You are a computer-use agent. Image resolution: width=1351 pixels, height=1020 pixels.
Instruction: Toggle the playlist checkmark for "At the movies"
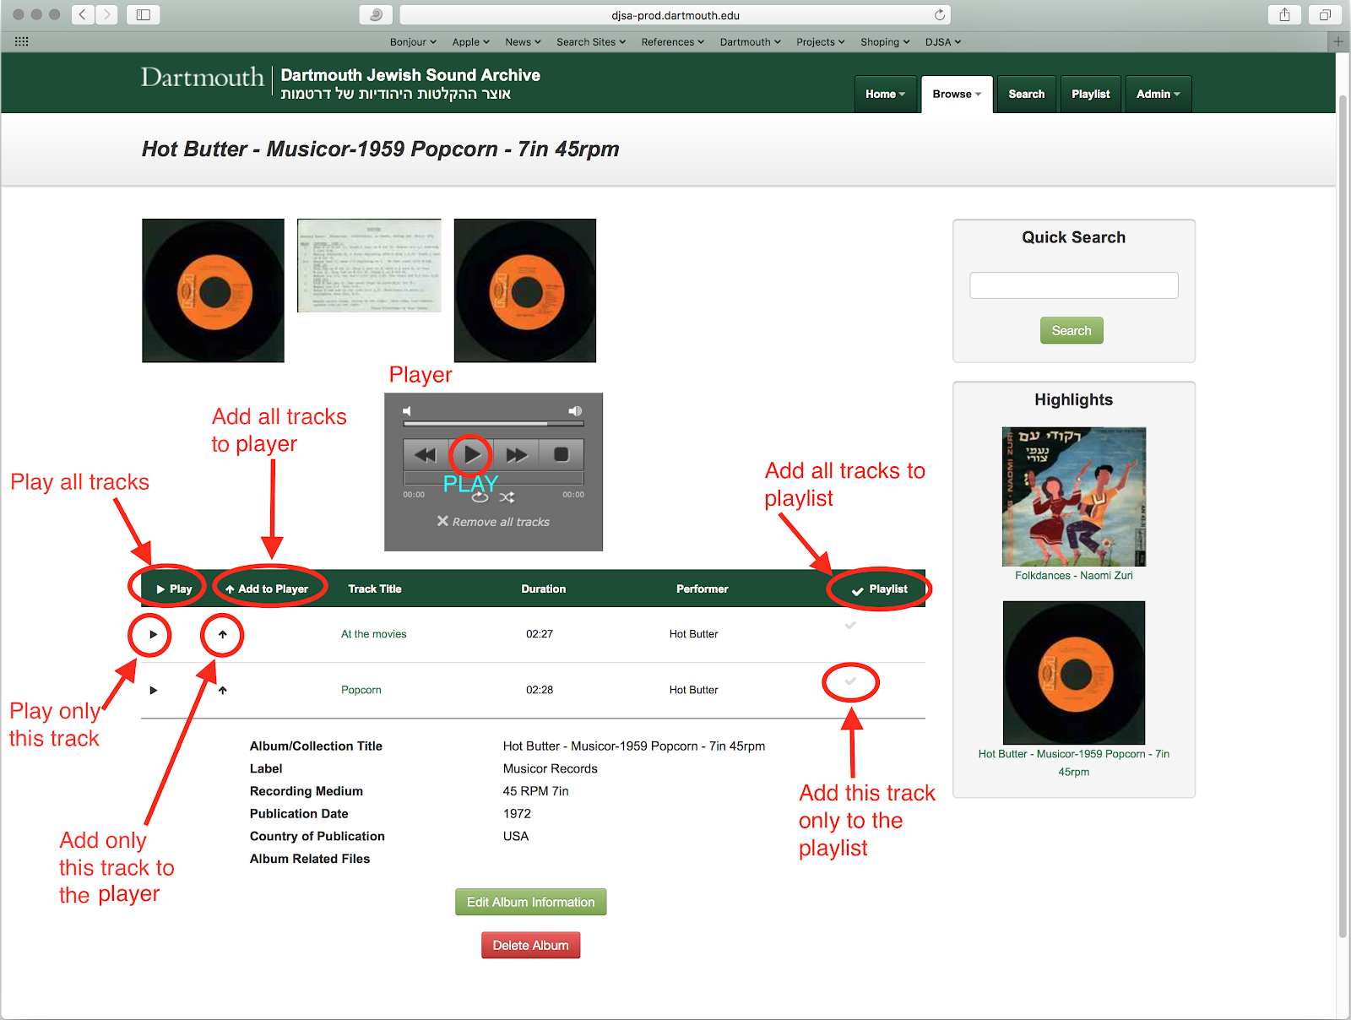click(x=850, y=626)
